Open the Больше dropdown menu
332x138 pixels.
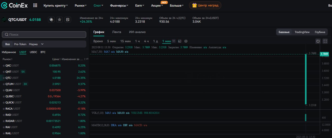click(x=177, y=5)
